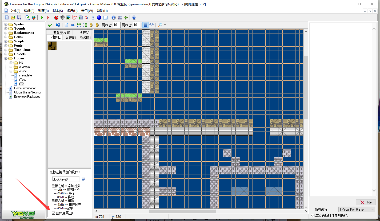380x221 pixels.
Task: Create a sound with the speaker icon
Action: pos(62,18)
